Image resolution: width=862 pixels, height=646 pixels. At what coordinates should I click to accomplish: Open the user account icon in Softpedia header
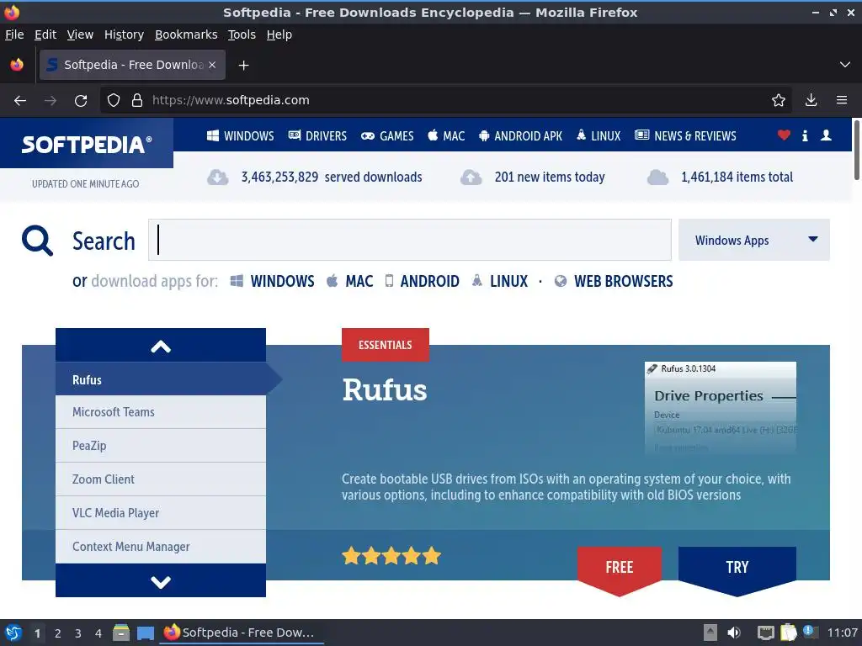point(826,135)
